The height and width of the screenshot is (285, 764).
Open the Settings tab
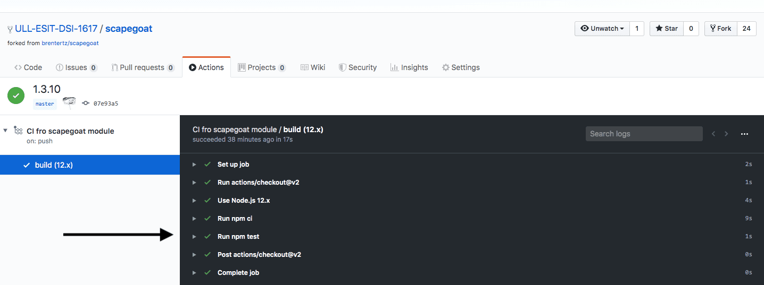click(461, 67)
